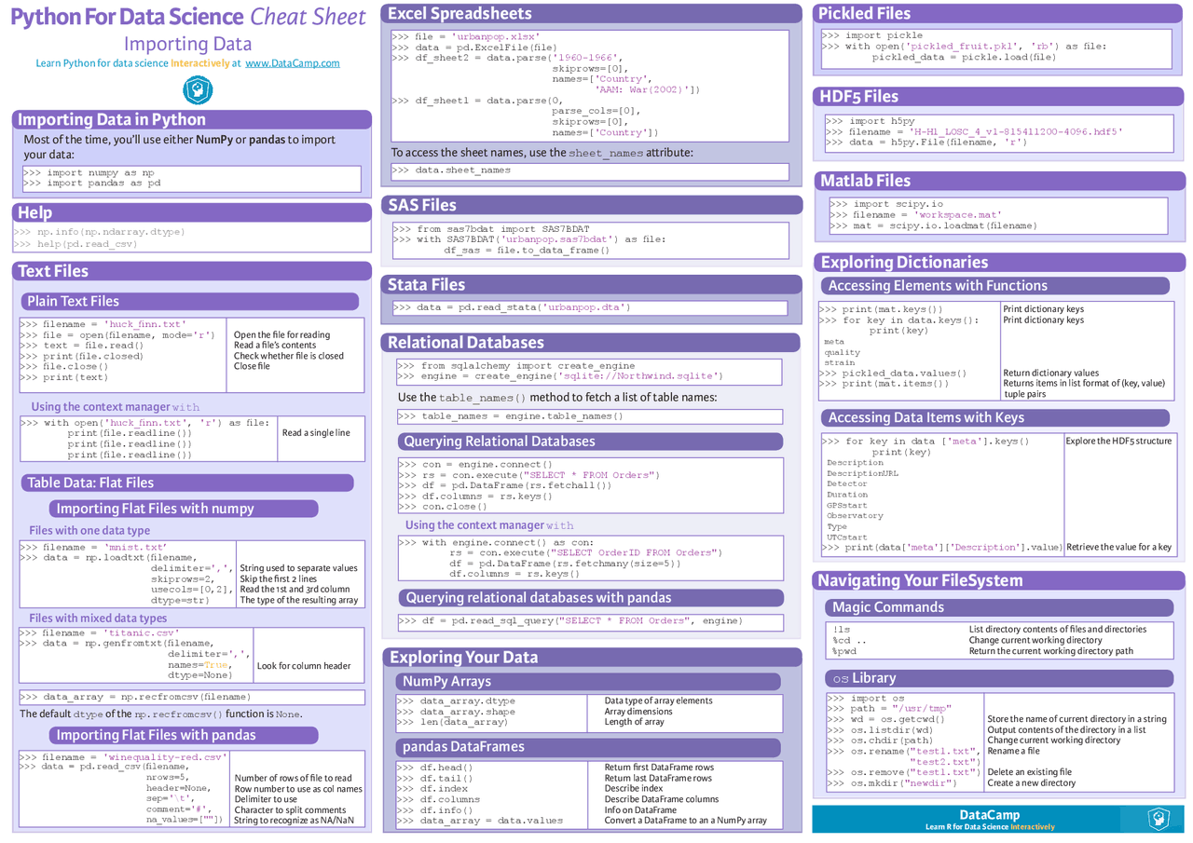Image resolution: width=1193 pixels, height=843 pixels.
Task: Select 'Importing Flat Files with pandas' header
Action: coord(184,735)
